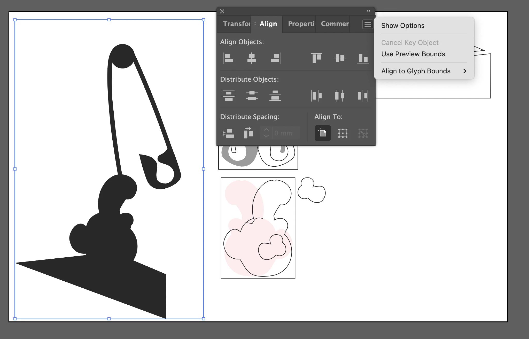This screenshot has height=339, width=529.
Task: Toggle Use Preview Bounds option
Action: [x=413, y=54]
